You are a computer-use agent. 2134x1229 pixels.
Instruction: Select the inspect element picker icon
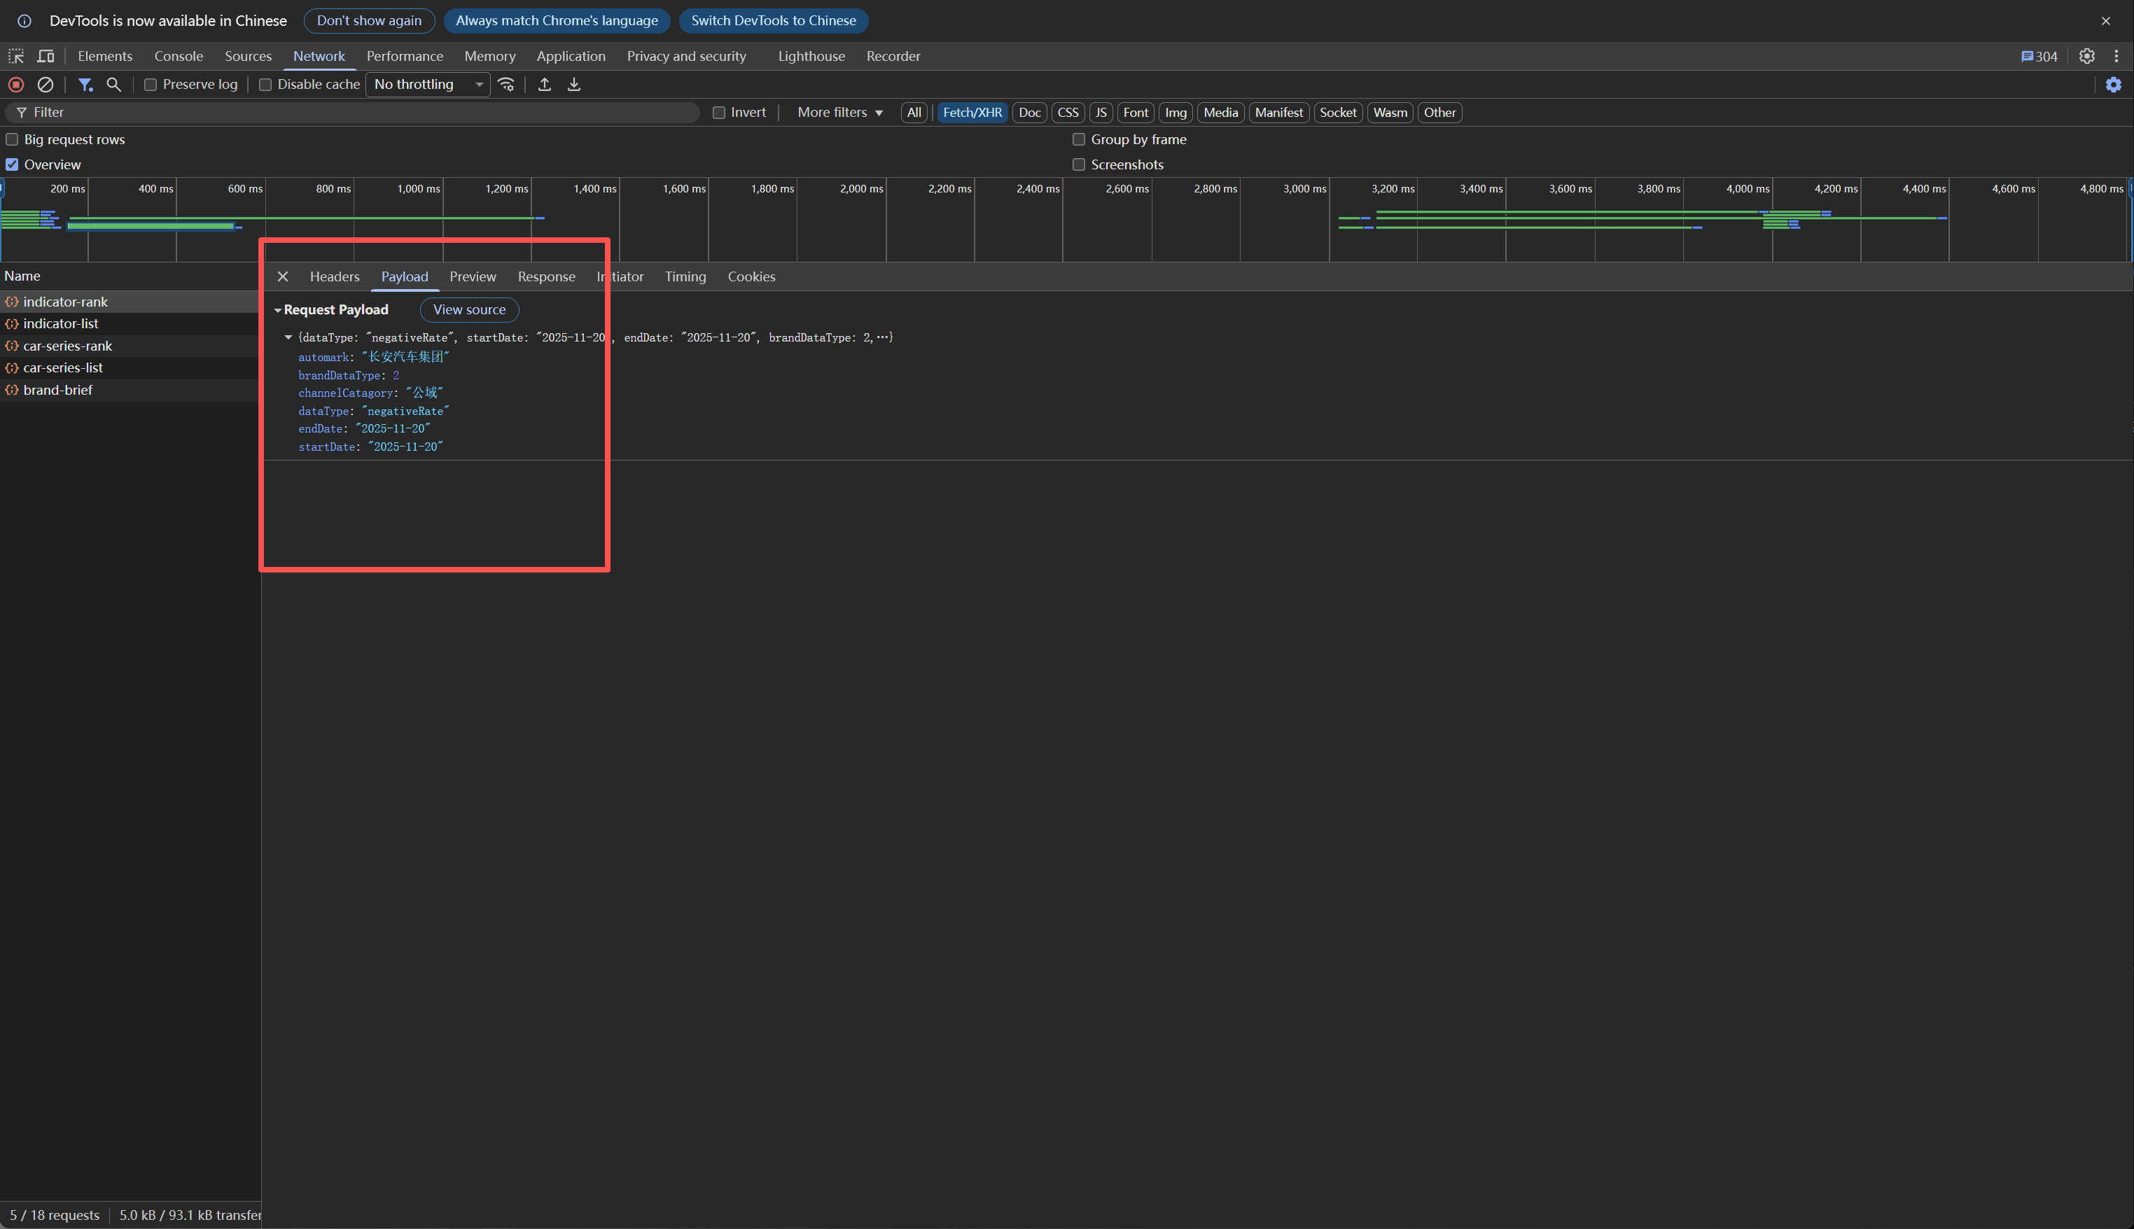[x=16, y=57]
